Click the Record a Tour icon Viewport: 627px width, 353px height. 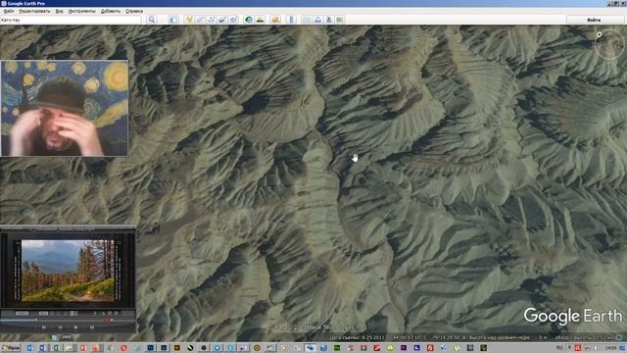pos(234,20)
